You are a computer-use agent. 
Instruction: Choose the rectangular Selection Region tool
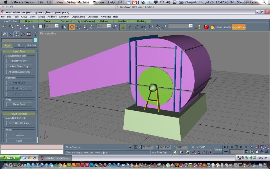pos(40,27)
